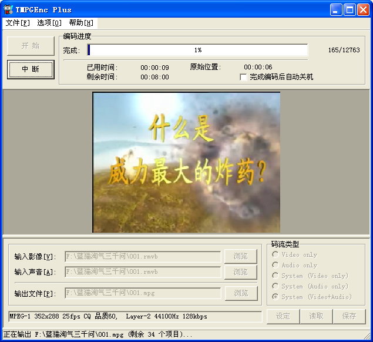Browse for the output file location

click(x=241, y=293)
